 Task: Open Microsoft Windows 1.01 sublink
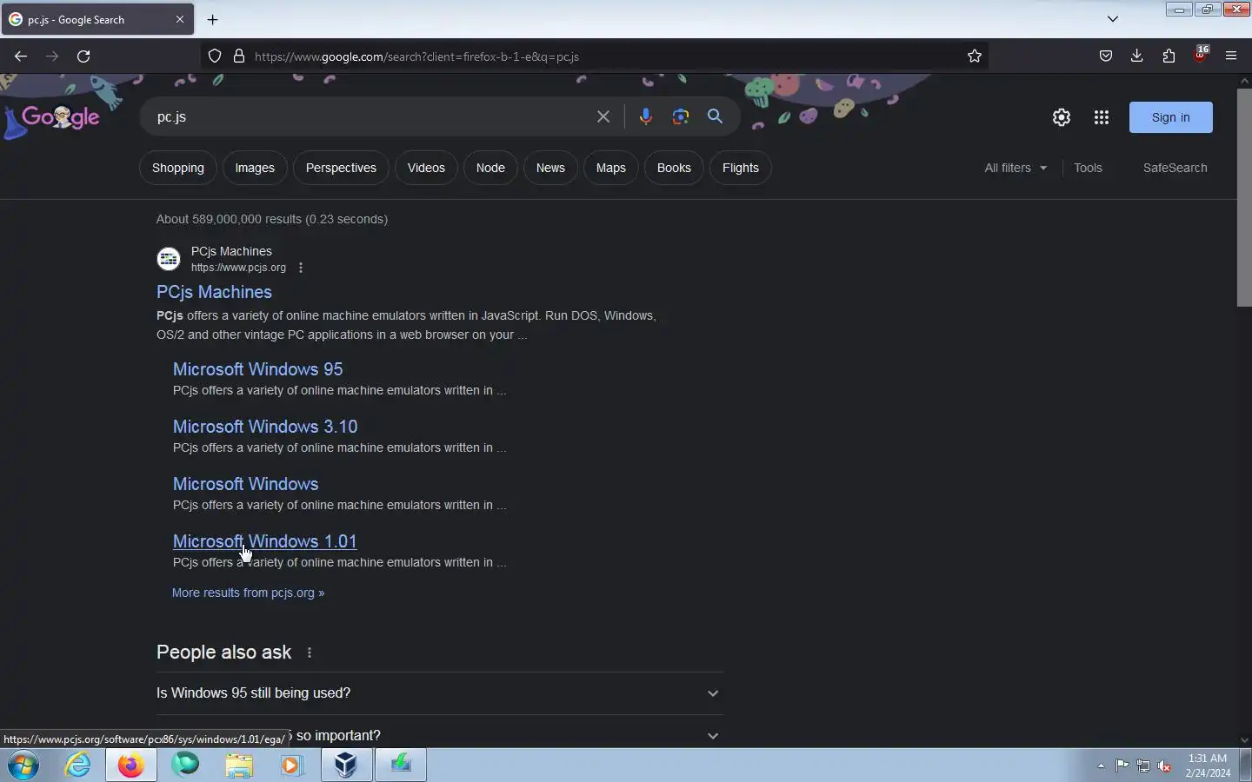tap(265, 541)
